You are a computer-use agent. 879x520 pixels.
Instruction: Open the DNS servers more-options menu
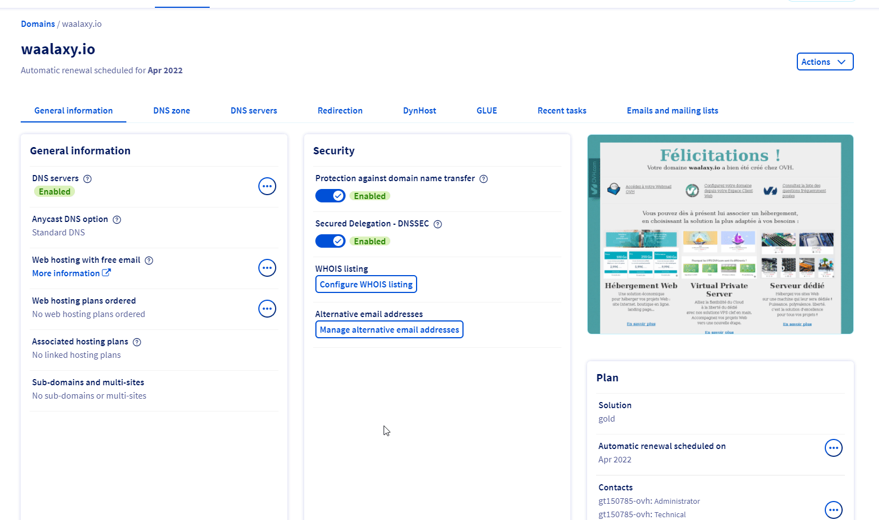click(267, 186)
